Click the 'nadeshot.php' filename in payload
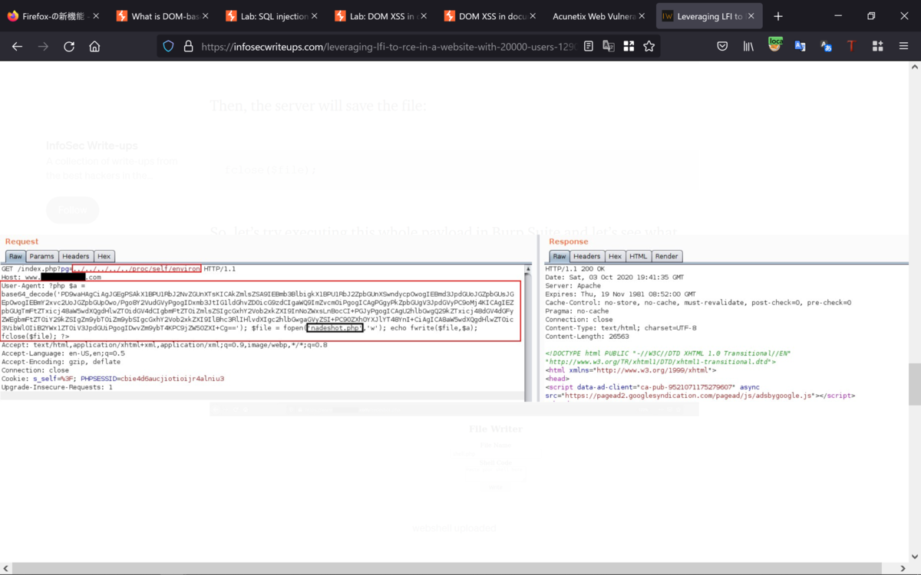This screenshot has width=921, height=575. [x=335, y=328]
